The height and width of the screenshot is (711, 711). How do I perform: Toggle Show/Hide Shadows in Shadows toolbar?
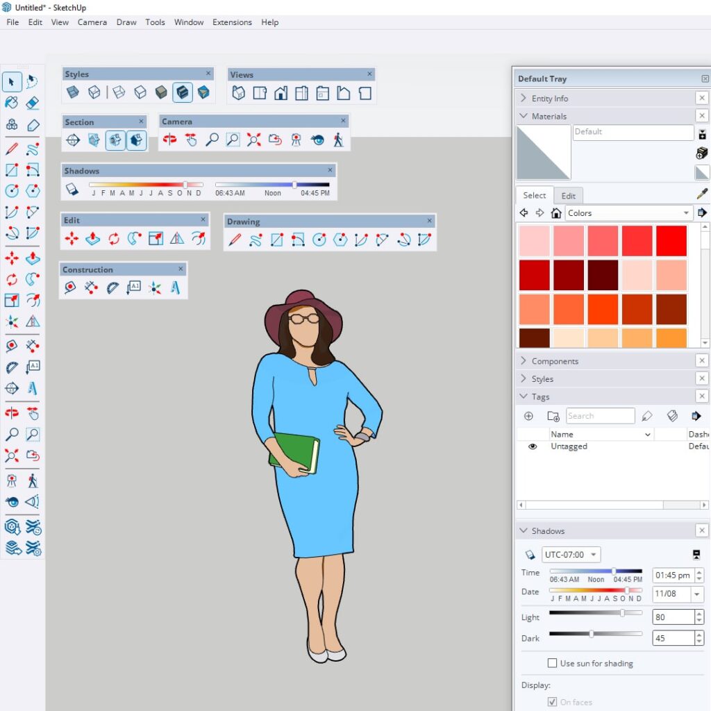pyautogui.click(x=72, y=189)
